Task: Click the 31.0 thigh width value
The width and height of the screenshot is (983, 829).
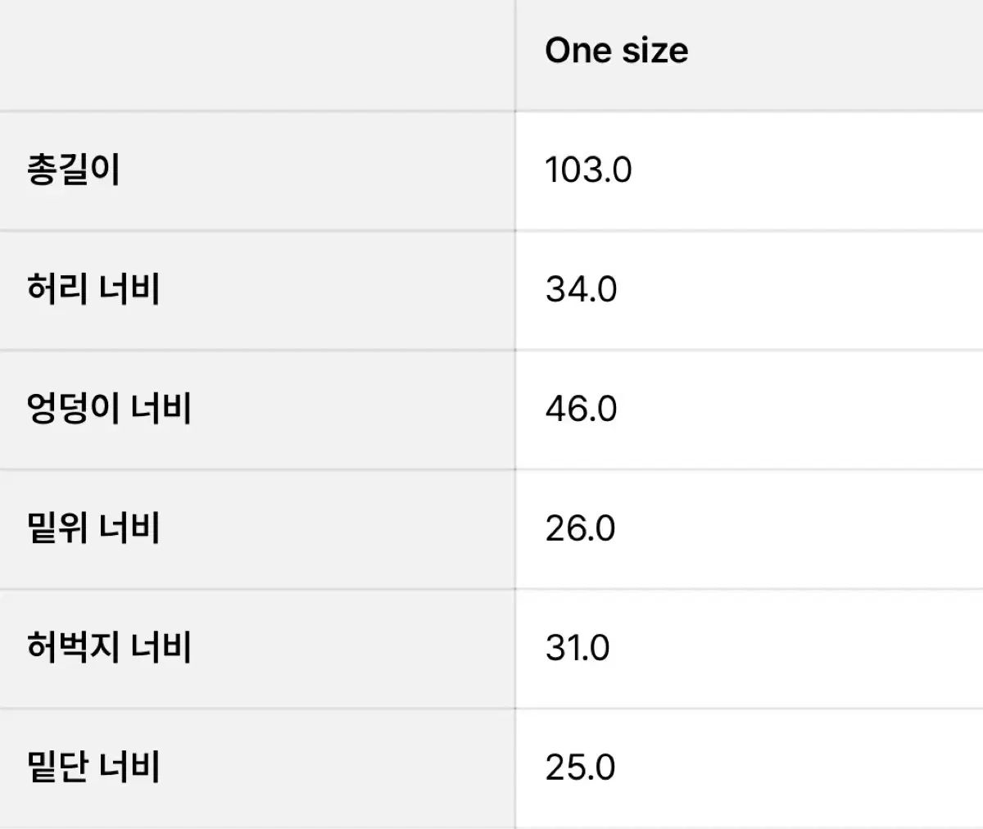Action: click(578, 649)
